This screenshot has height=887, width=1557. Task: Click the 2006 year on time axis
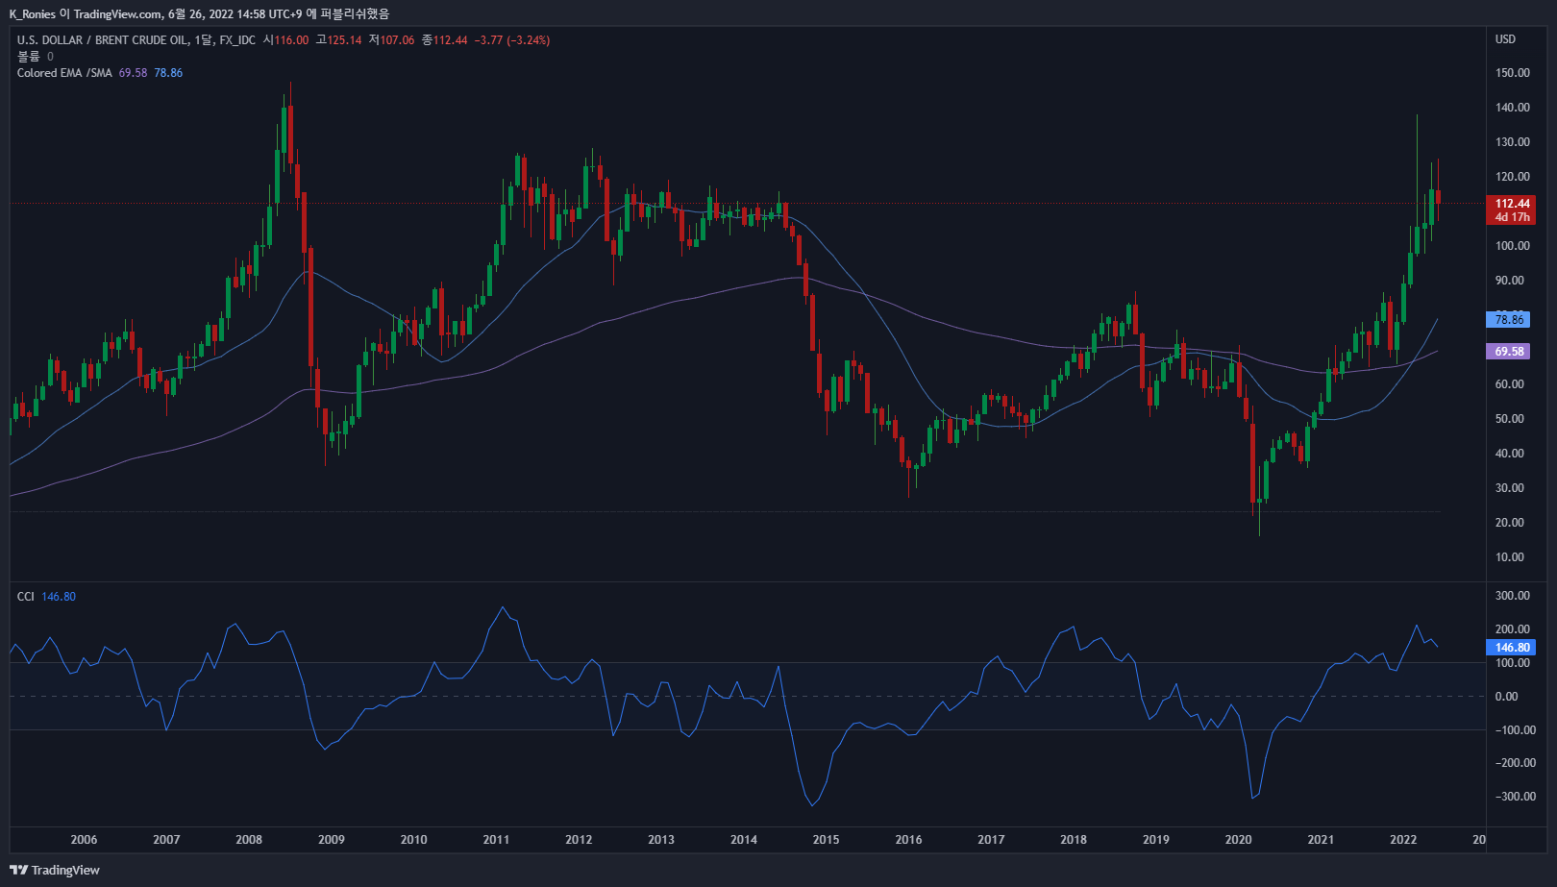click(84, 840)
